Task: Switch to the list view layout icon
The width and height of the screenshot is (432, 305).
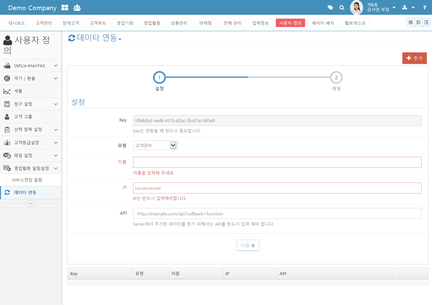Action: pyautogui.click(x=426, y=22)
